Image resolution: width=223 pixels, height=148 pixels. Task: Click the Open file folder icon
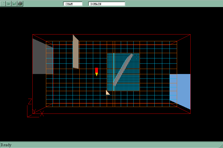tap(9, 4)
